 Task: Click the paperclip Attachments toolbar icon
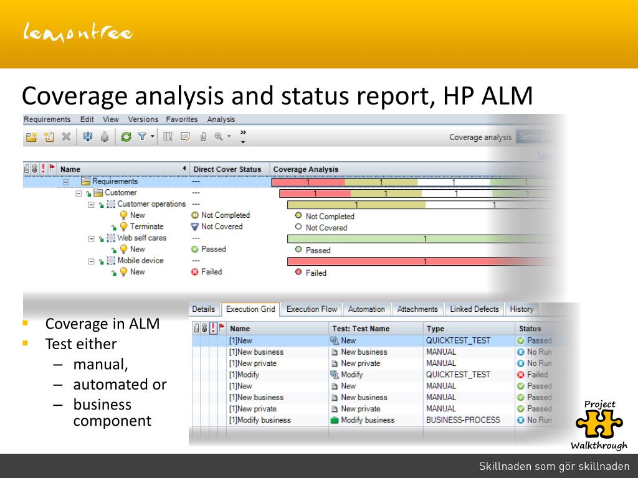(202, 137)
